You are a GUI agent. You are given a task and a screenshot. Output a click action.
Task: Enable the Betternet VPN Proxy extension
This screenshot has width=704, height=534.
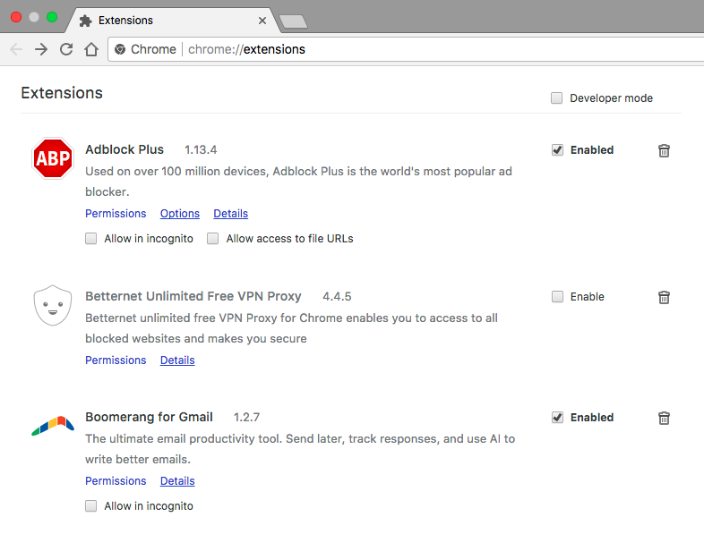557,297
